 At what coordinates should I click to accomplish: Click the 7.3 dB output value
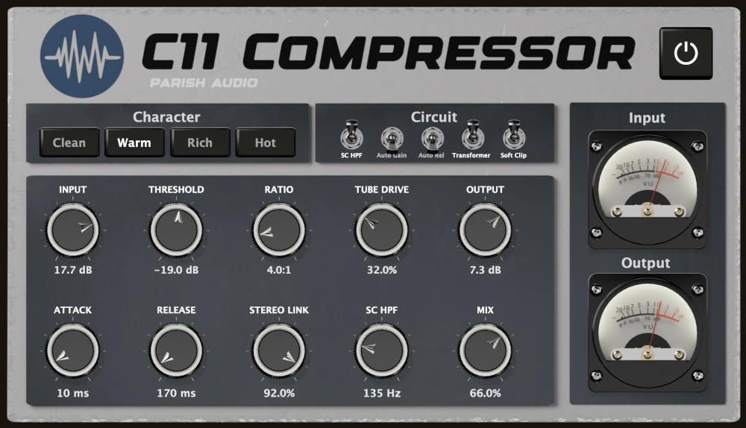click(485, 270)
